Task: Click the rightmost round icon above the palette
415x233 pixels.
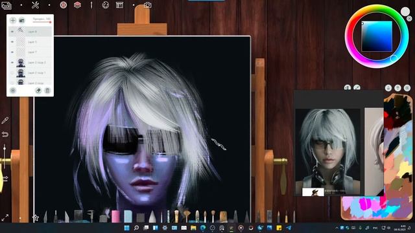Action: click(407, 88)
